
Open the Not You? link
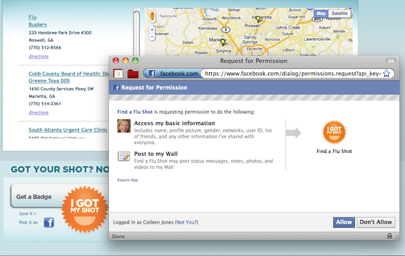[186, 222]
